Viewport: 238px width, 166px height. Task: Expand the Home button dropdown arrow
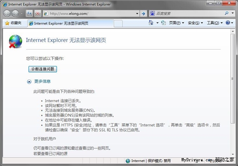click(x=157, y=23)
